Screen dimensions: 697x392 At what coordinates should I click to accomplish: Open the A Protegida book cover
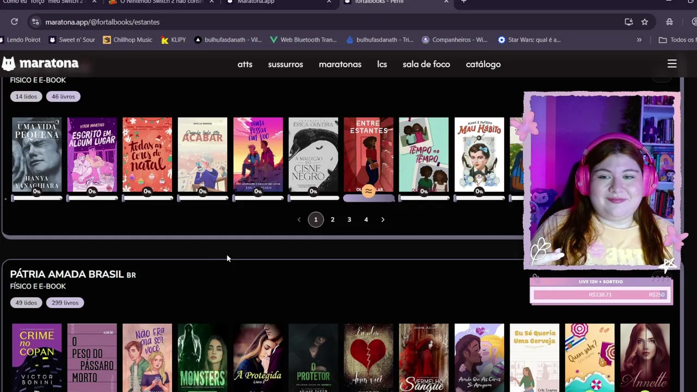pos(258,358)
